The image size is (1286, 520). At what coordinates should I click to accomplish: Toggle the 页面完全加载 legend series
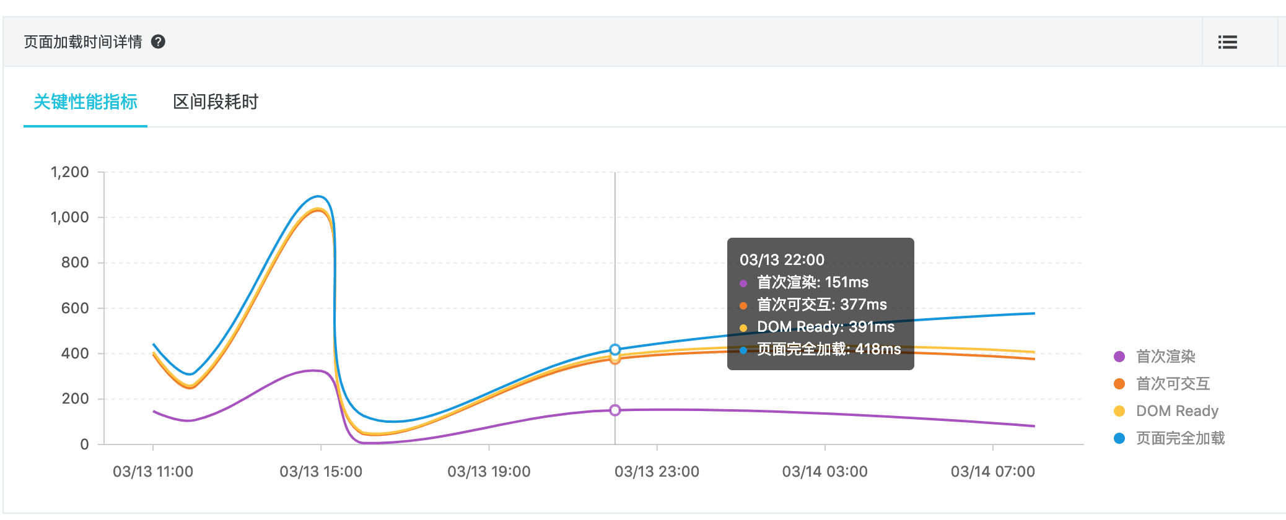1170,438
